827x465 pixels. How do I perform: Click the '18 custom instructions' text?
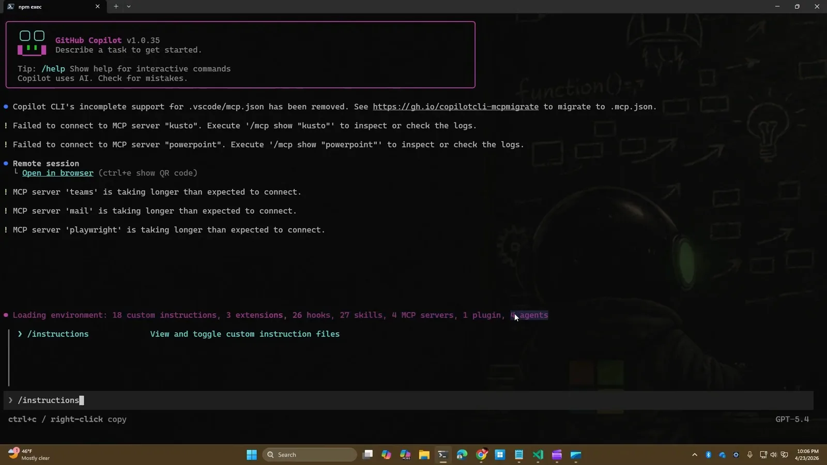click(x=164, y=315)
